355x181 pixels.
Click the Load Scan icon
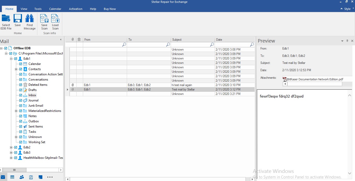coord(55,19)
